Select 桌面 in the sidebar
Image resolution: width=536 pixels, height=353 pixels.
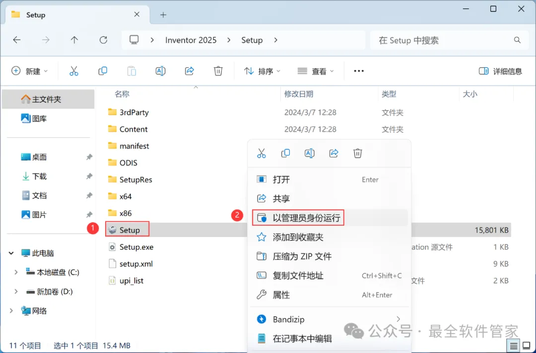(x=48, y=157)
